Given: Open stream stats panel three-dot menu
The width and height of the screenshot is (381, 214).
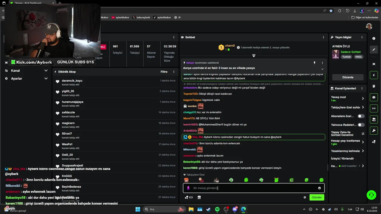Looking at the screenshot, I should pyautogui.click(x=174, y=37).
